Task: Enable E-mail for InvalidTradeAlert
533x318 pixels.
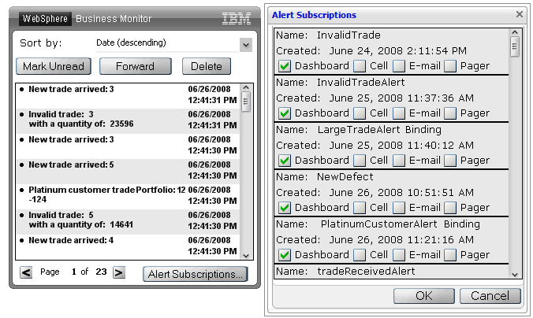Action: (399, 113)
